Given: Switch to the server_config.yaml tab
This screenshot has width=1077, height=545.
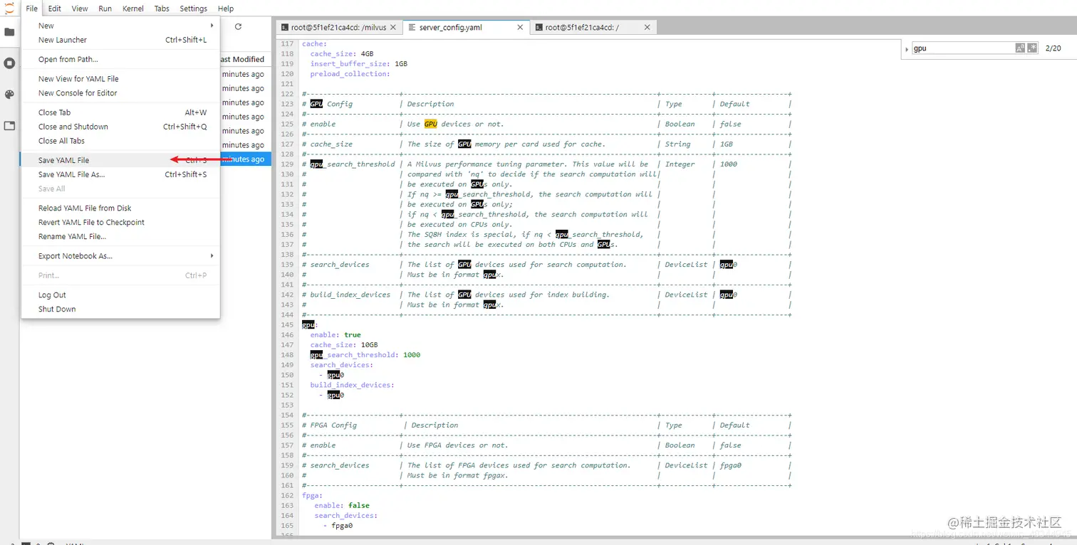Looking at the screenshot, I should pyautogui.click(x=466, y=28).
